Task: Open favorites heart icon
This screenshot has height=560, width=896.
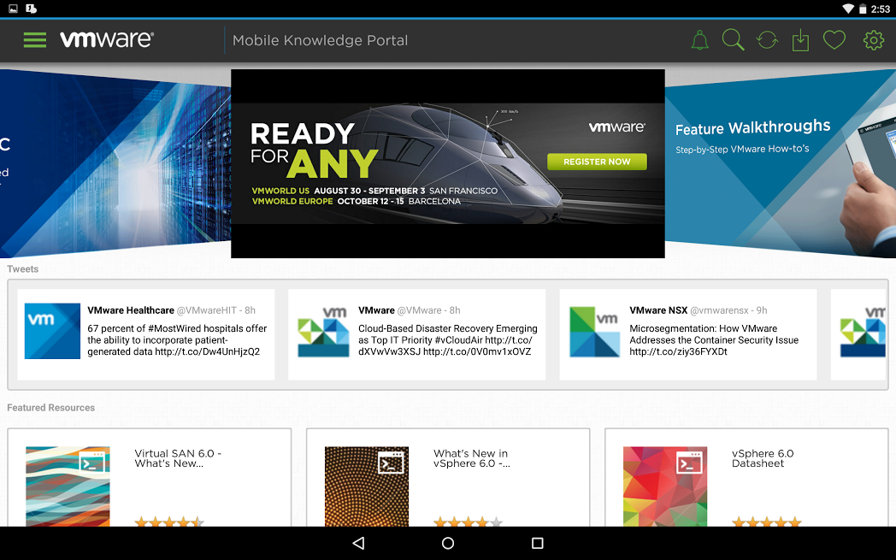Action: (834, 40)
